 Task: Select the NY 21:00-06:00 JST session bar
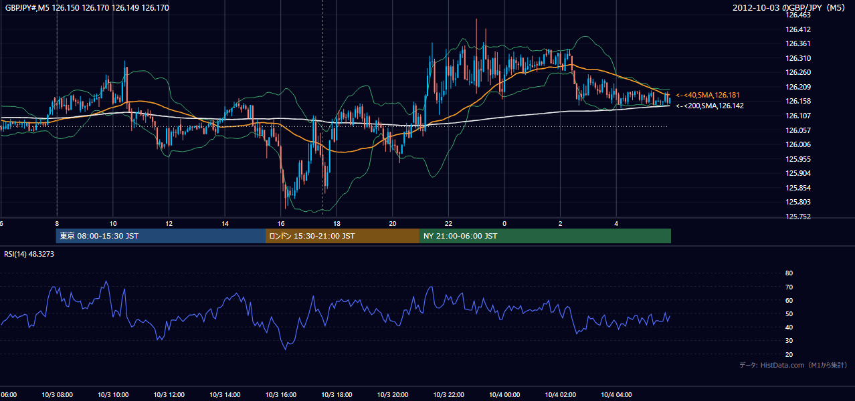point(545,236)
